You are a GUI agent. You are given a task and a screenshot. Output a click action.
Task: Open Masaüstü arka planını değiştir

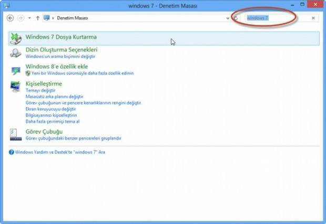pyautogui.click(x=55, y=97)
